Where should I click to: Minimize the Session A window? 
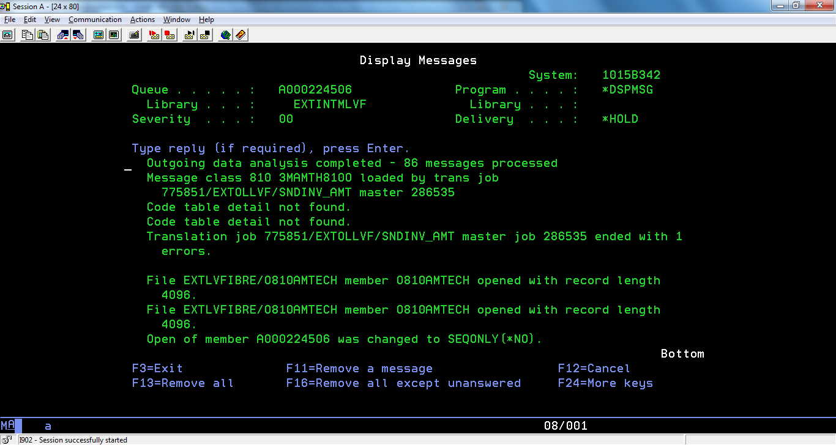(780, 6)
